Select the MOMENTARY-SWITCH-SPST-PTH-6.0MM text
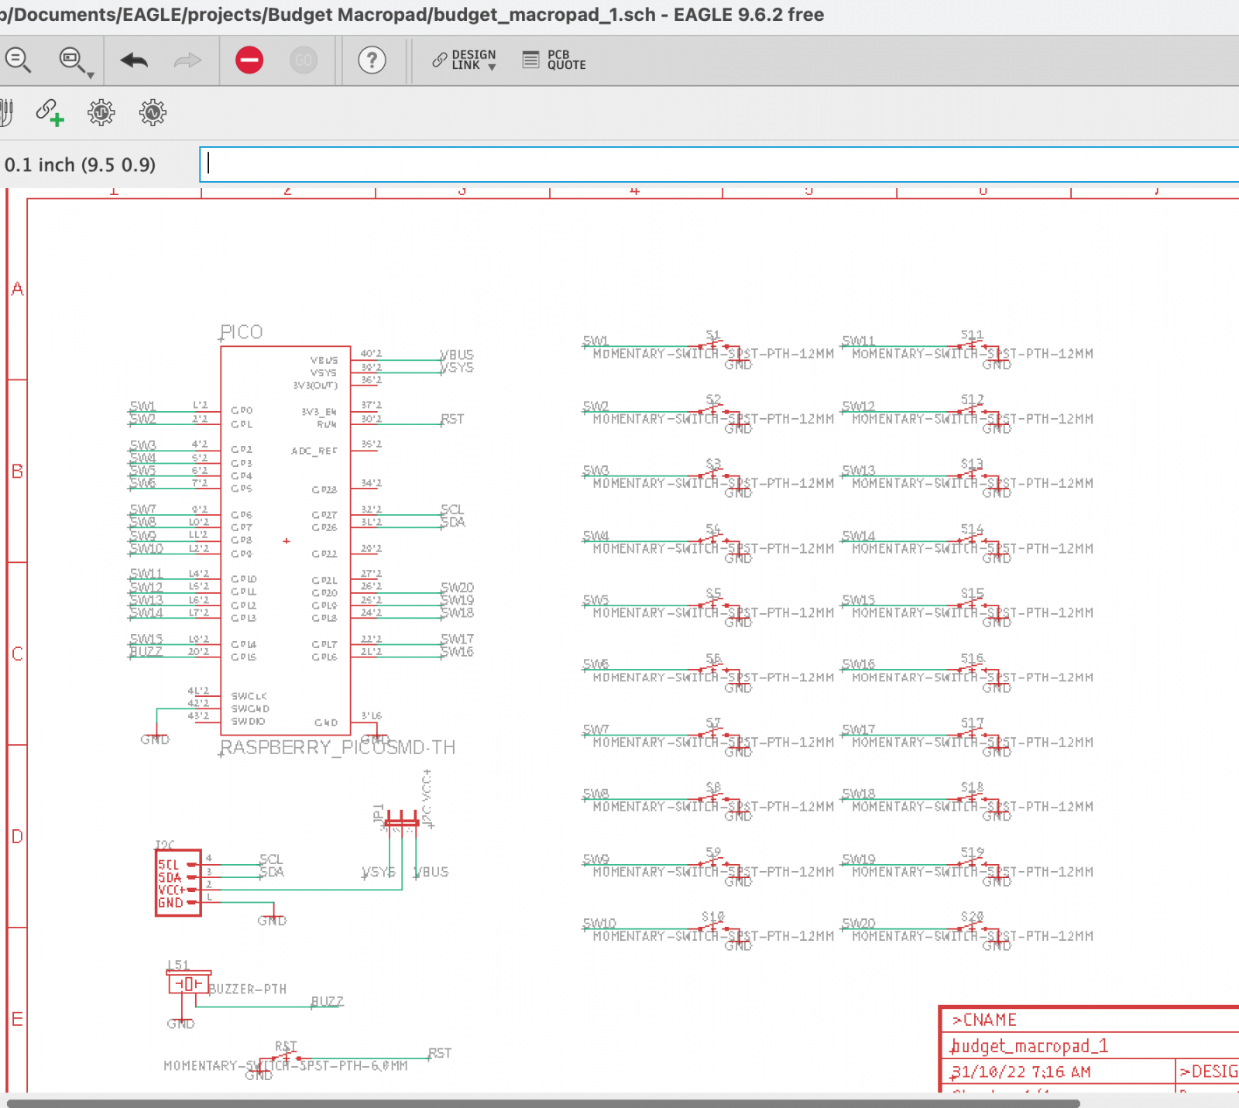 [286, 1066]
